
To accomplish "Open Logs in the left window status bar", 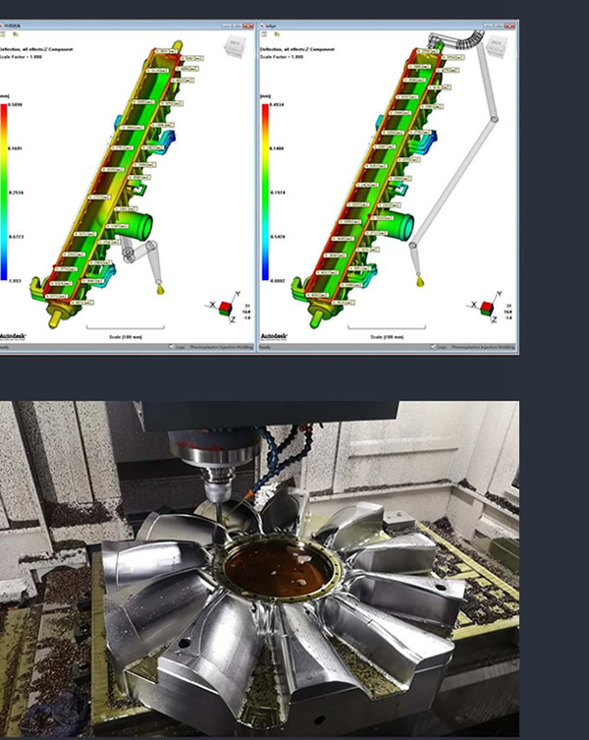I will coord(180,346).
